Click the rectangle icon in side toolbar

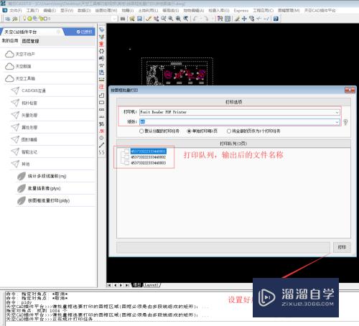pyautogui.click(x=101, y=103)
